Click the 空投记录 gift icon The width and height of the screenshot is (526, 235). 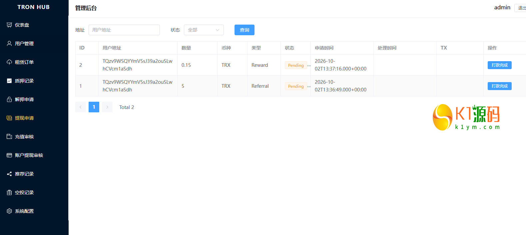coord(9,192)
